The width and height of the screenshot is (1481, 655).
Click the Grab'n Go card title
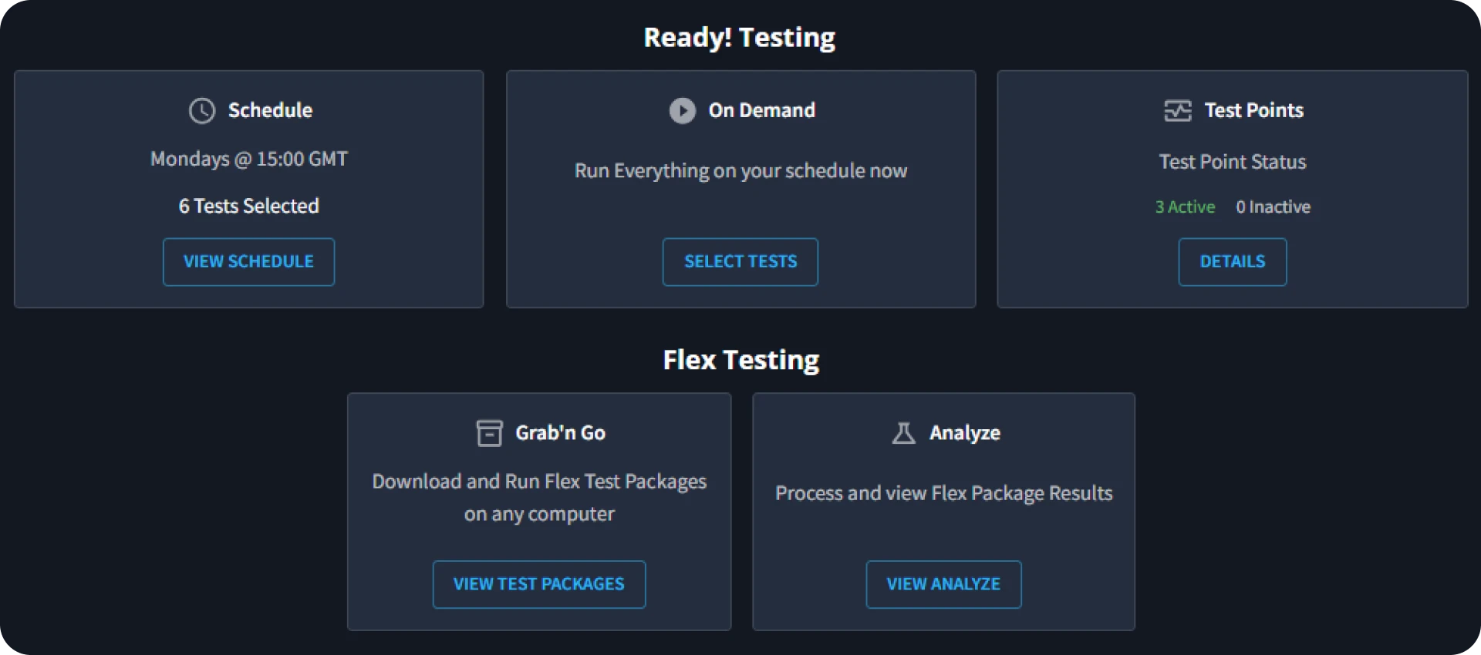pyautogui.click(x=560, y=433)
